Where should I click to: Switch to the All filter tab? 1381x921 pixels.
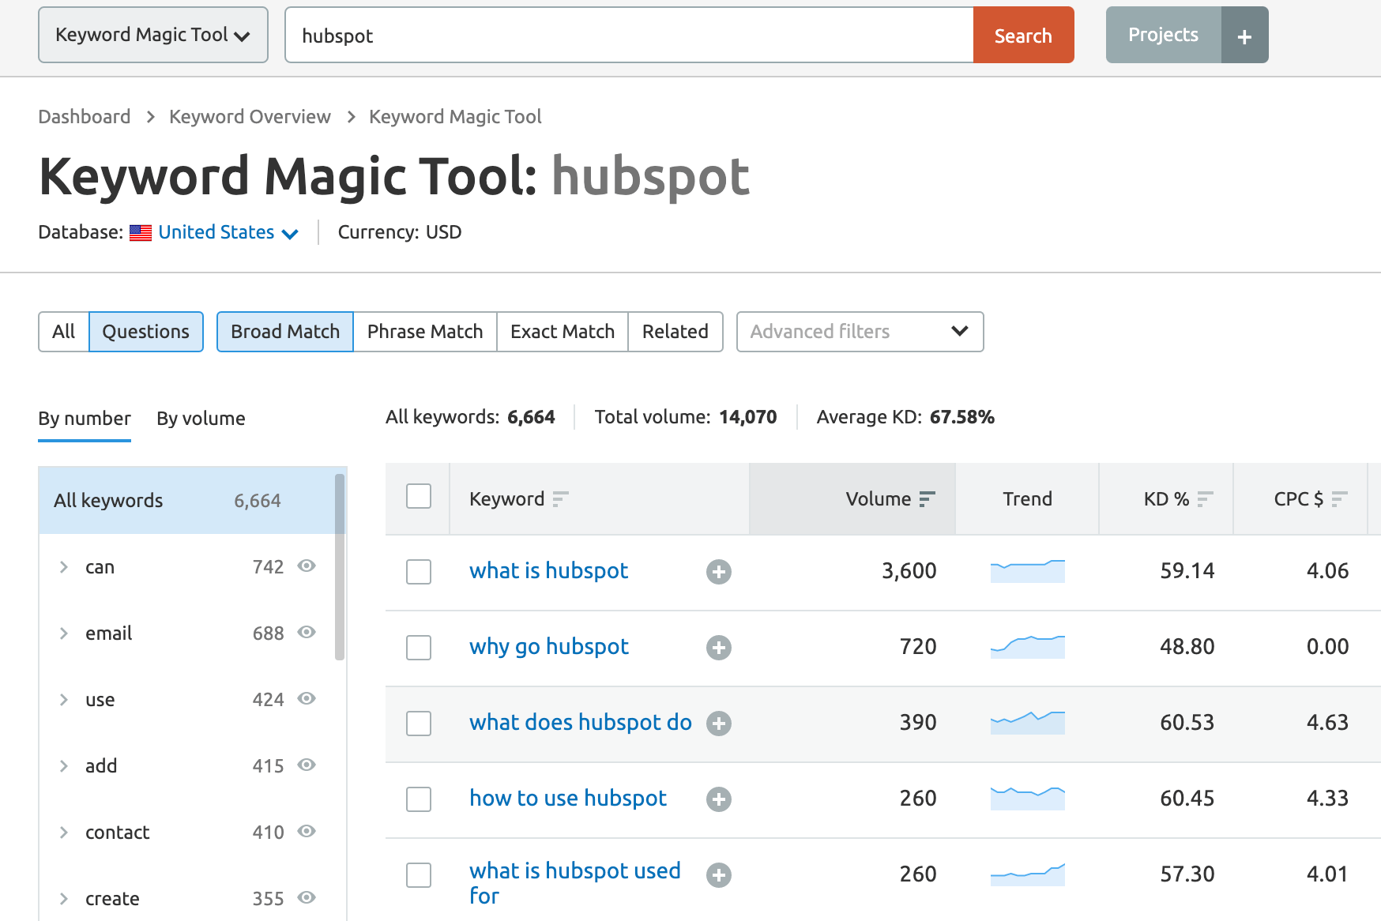[x=64, y=332]
